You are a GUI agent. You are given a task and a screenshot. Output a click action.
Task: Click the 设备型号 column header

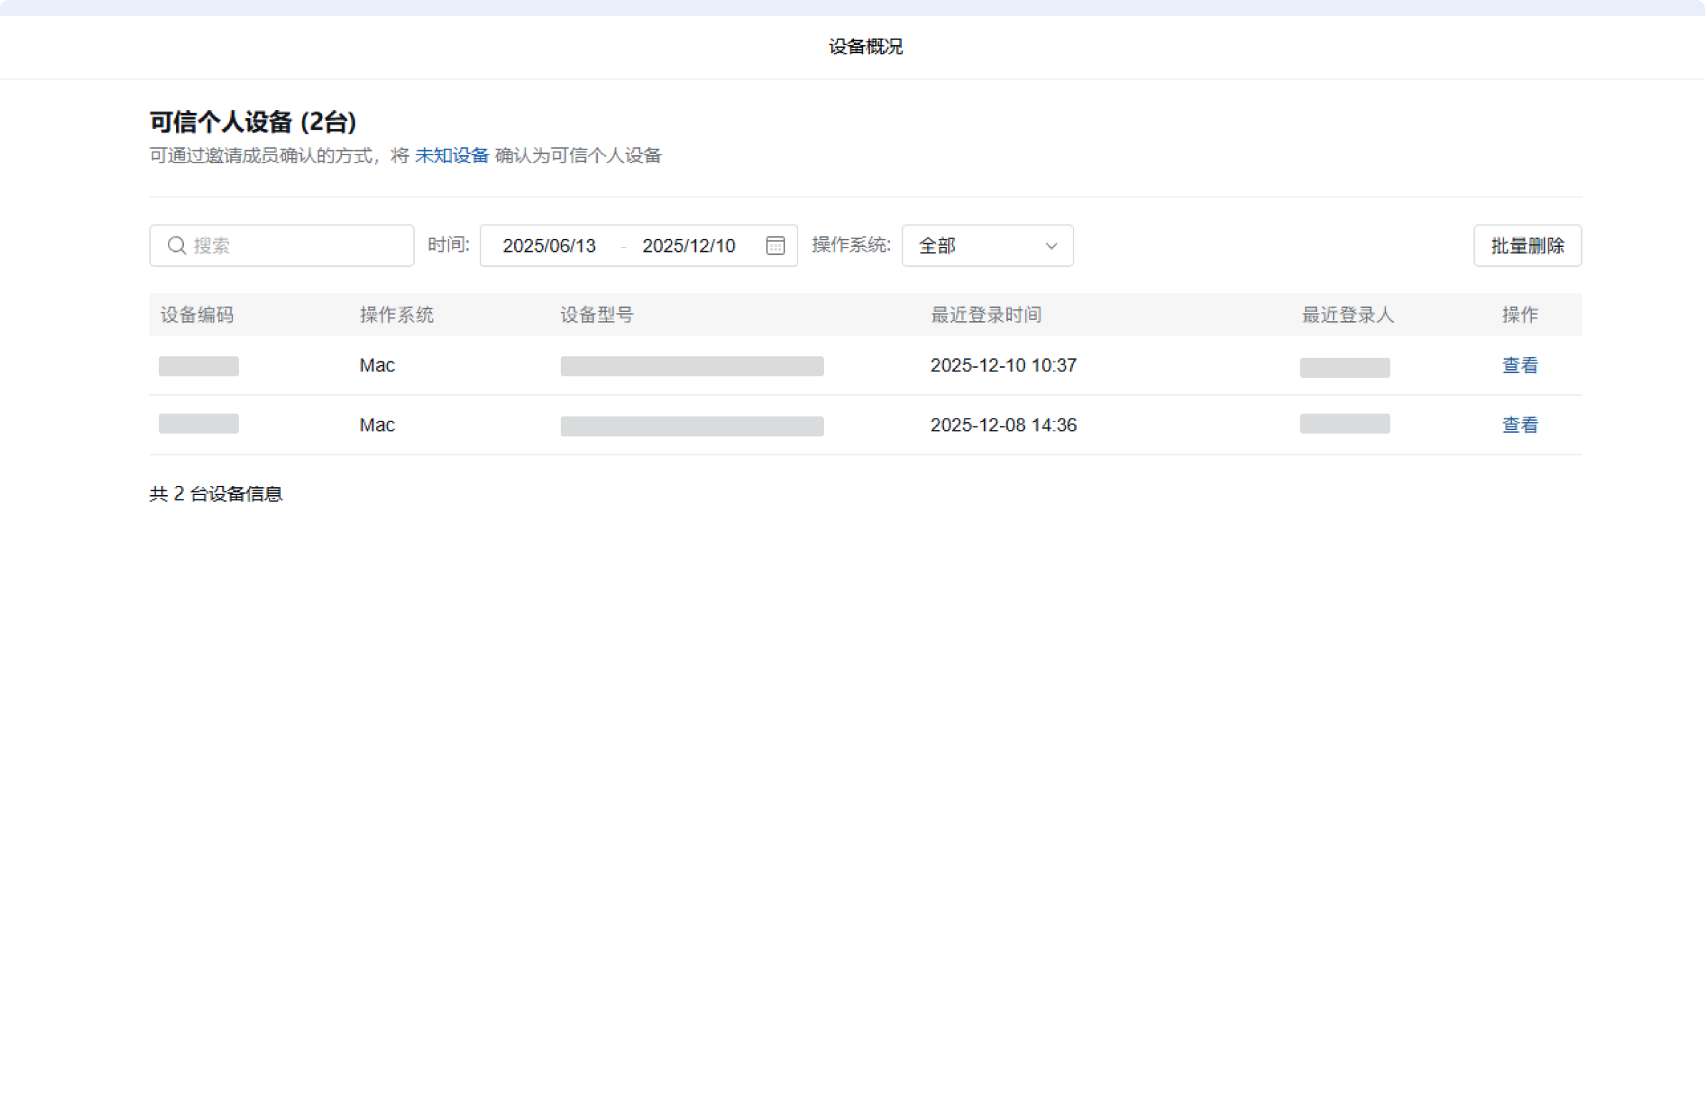pyautogui.click(x=596, y=315)
